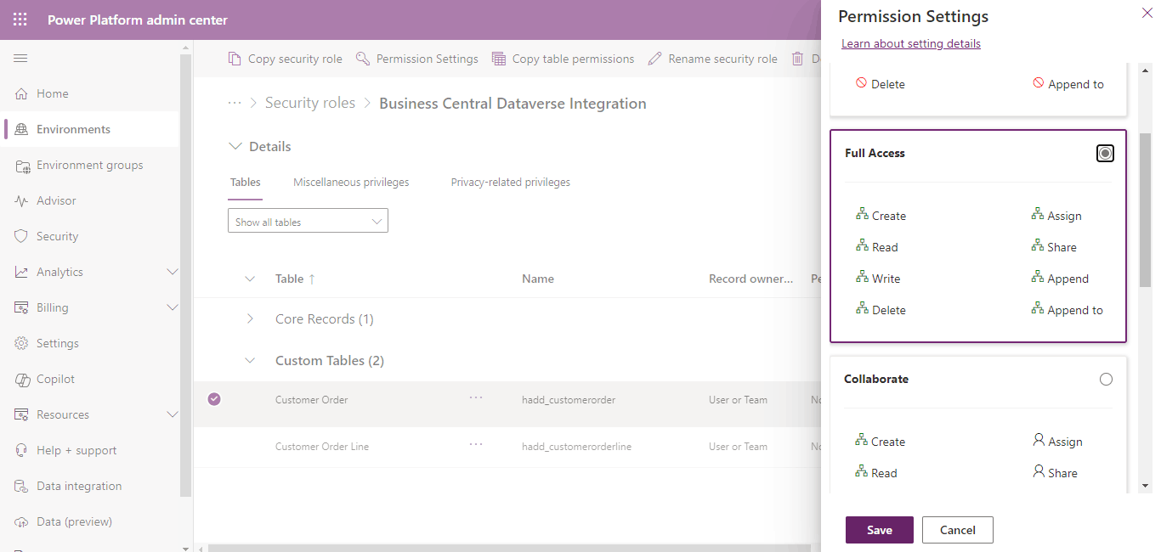Screen dimensions: 1161x552
Task: Click the Rename security role pencil icon
Action: 654,59
